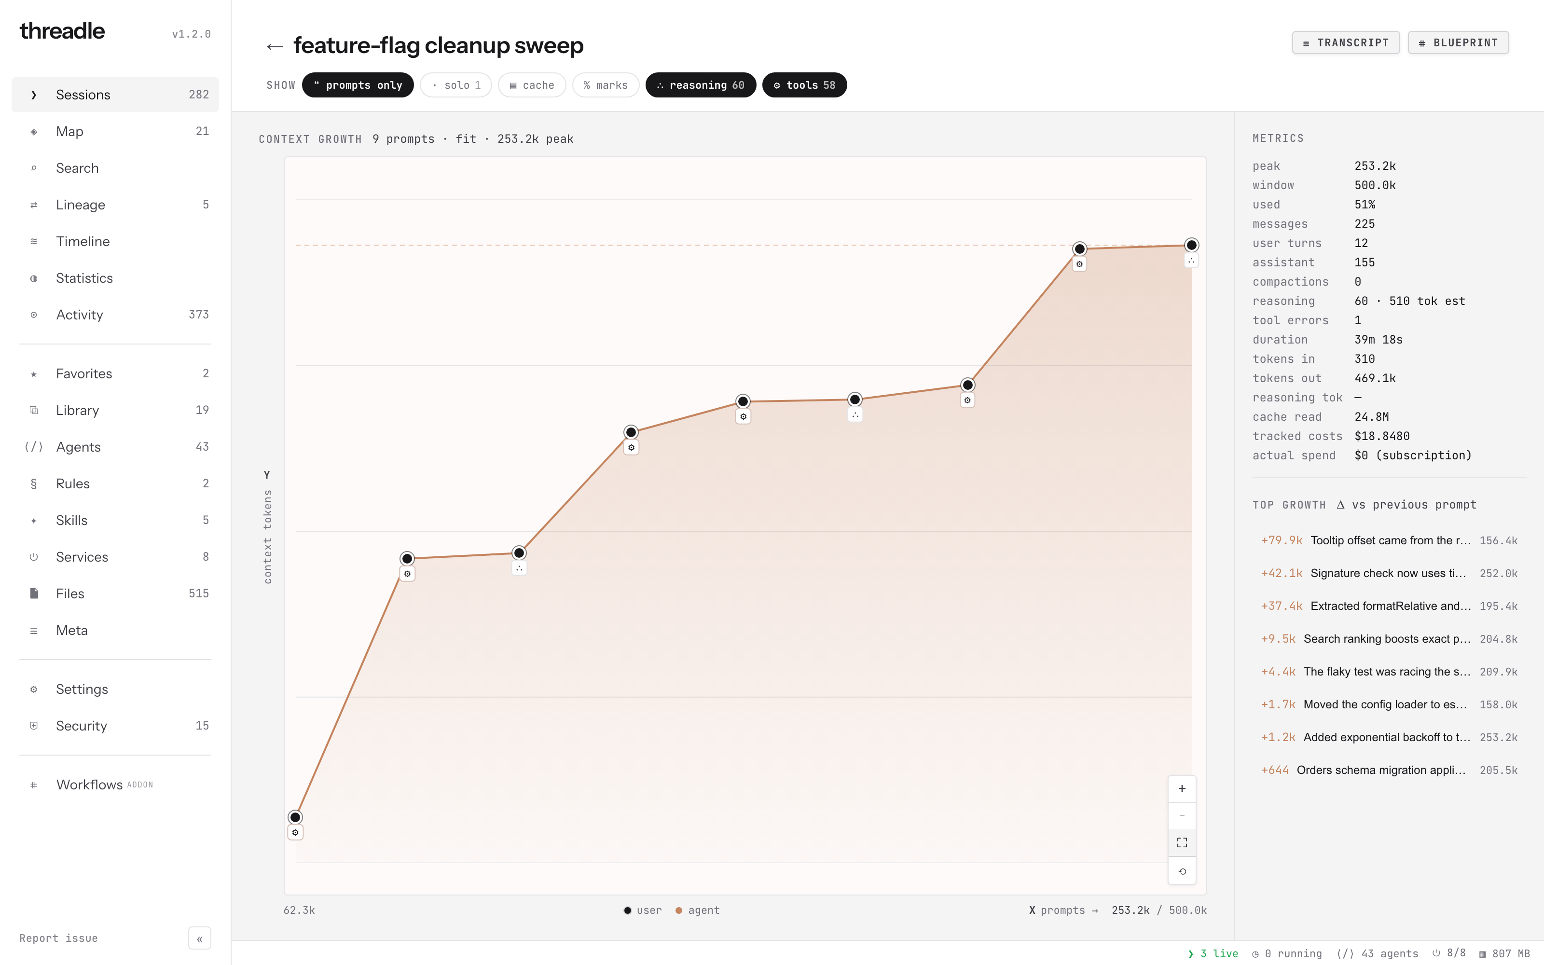The image size is (1544, 965).
Task: Click the Map diamond icon in the sidebar
Action: (34, 131)
